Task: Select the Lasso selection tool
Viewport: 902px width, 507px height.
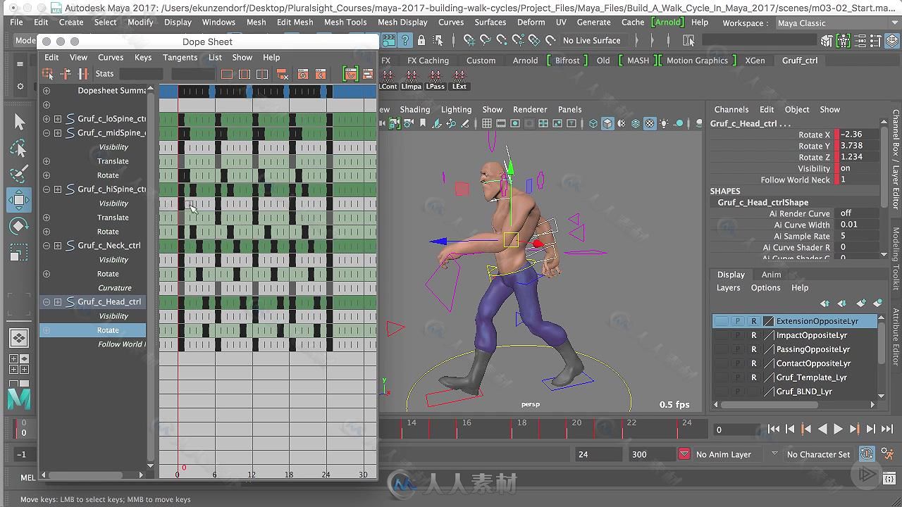Action: pos(19,148)
